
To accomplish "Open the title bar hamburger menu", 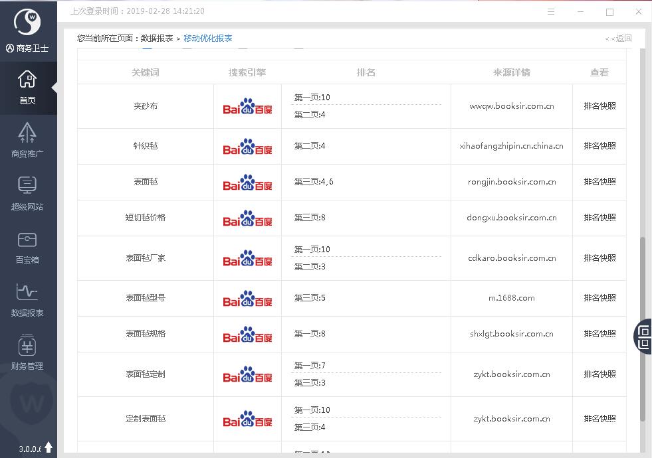I will (x=551, y=12).
